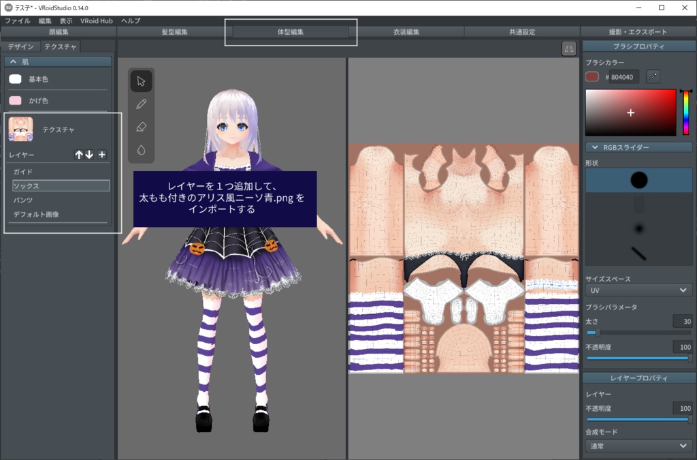Screen dimensions: 697x460
Task: Pick the blur (water drop) tool
Action: tap(141, 150)
